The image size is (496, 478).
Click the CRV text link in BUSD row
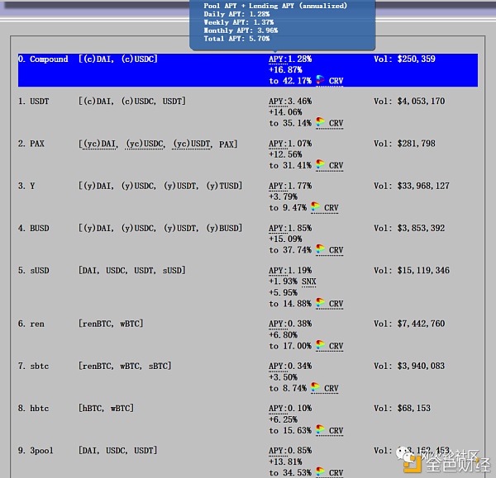[x=336, y=250]
